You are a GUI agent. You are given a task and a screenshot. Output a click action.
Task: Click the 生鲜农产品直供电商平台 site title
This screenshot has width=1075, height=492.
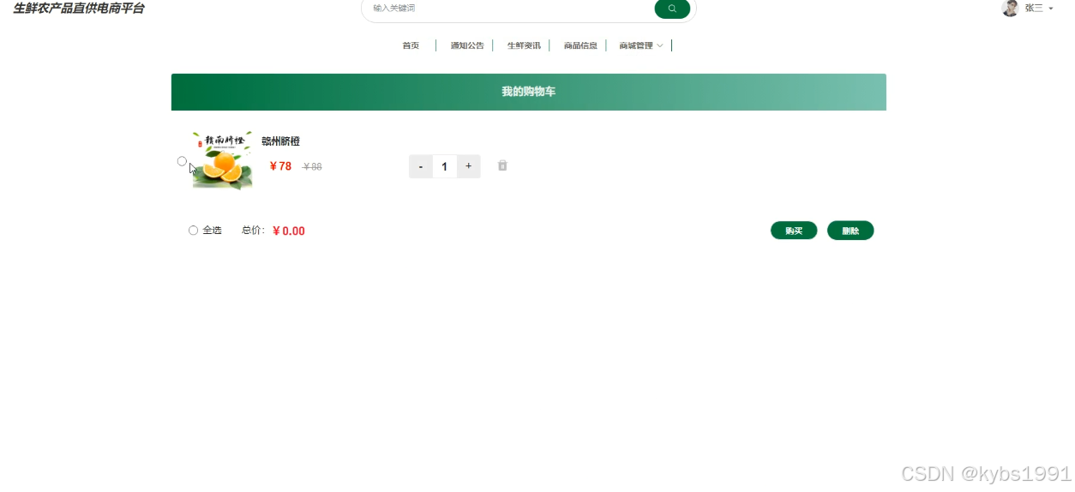79,9
